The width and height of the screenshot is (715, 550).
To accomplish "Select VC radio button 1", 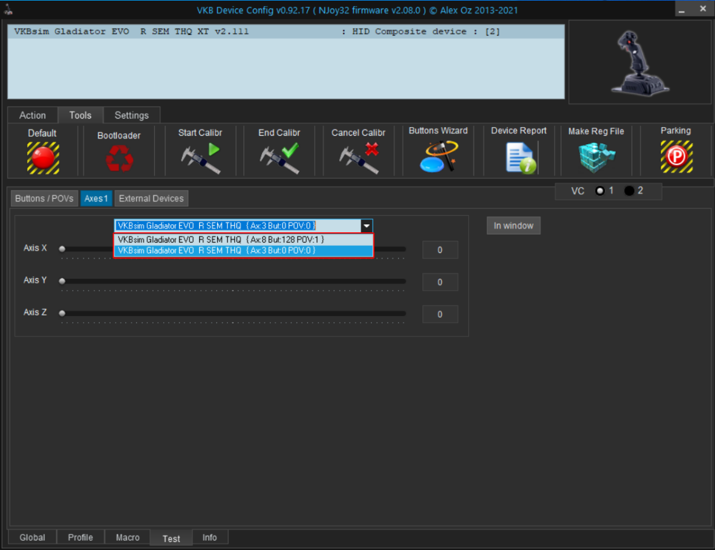I will pos(600,191).
